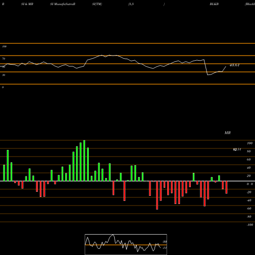Click the 'SI & MR' header text

coord(27,4)
